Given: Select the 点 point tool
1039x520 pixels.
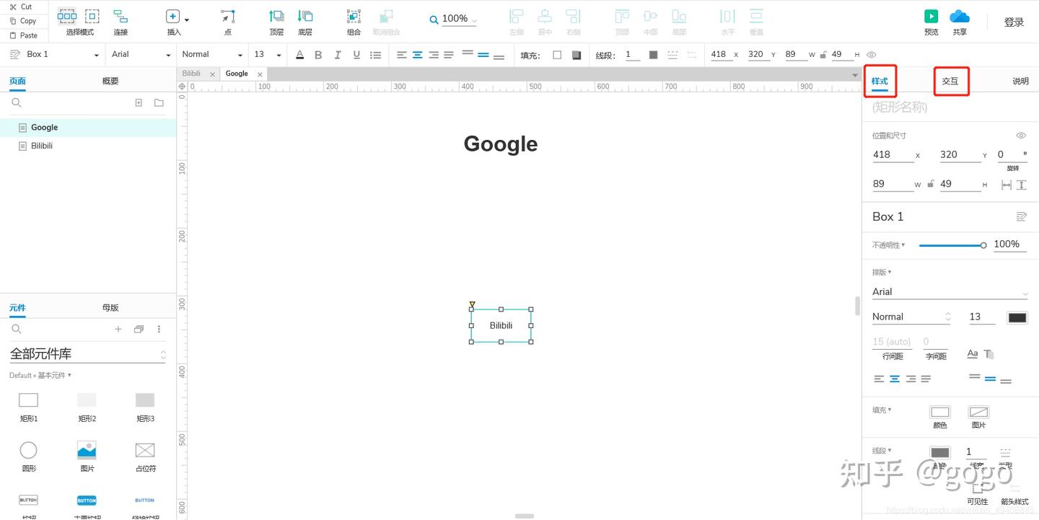Looking at the screenshot, I should click(x=227, y=22).
